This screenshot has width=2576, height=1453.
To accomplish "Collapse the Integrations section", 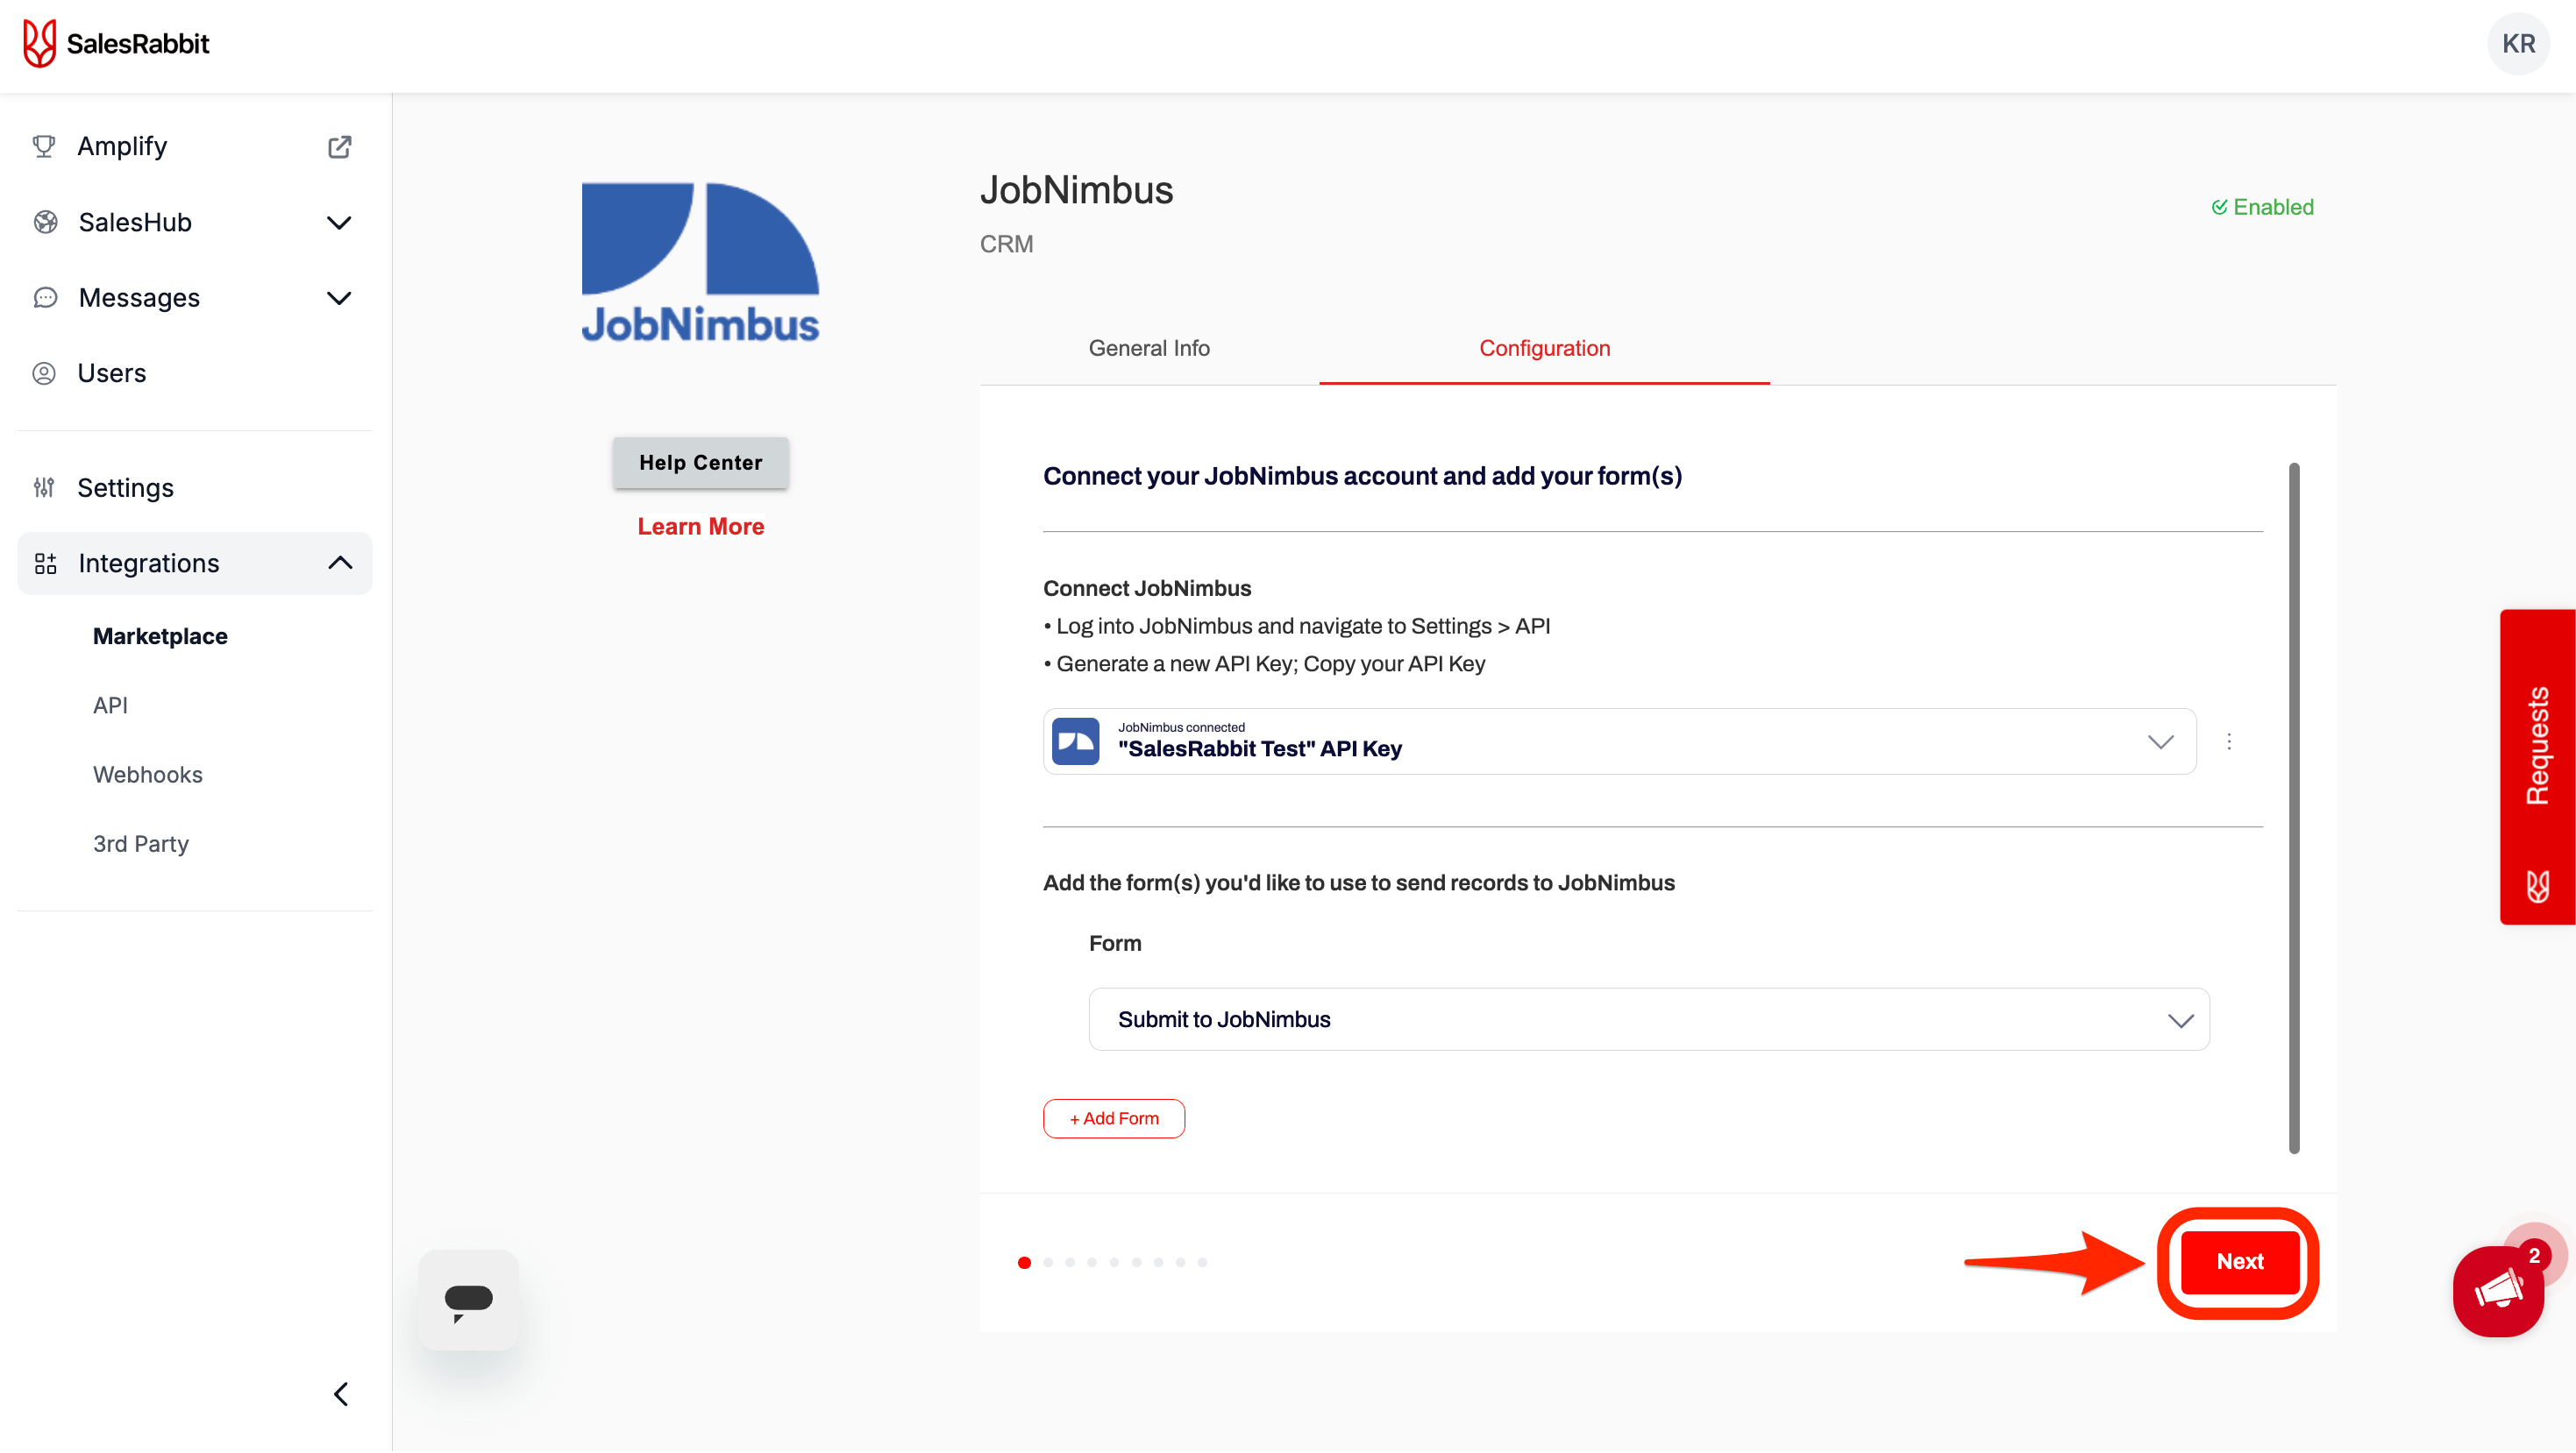I will pyautogui.click(x=339, y=563).
